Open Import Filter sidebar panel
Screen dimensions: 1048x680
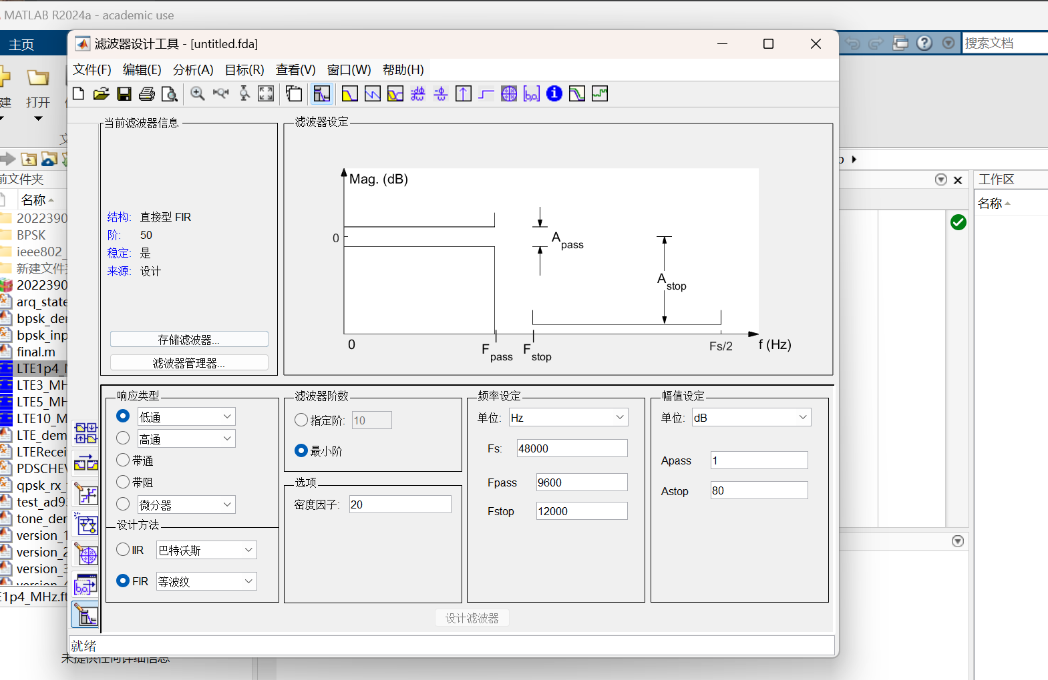click(85, 585)
